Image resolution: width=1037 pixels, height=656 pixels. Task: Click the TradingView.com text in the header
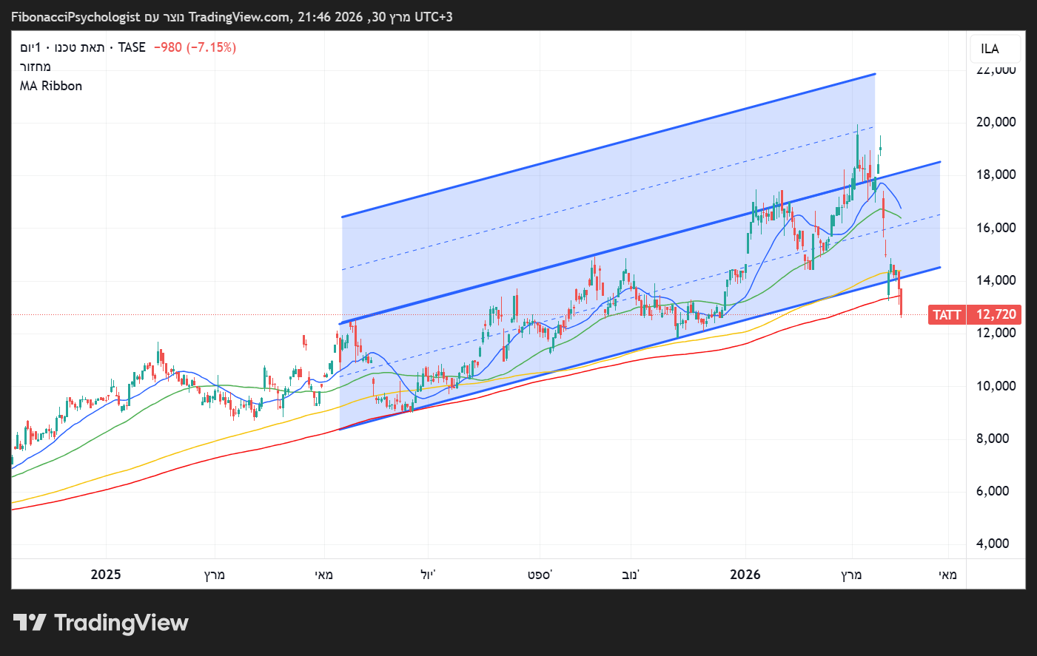[x=239, y=17]
